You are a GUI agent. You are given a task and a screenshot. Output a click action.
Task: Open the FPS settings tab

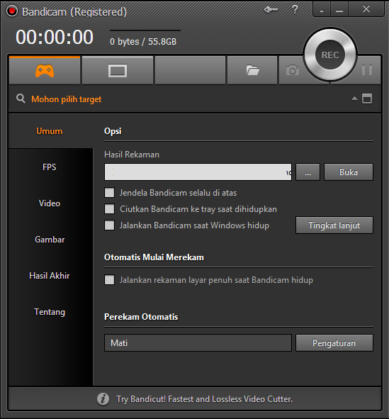click(50, 167)
